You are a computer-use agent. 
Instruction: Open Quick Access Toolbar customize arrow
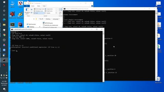point(33,3)
